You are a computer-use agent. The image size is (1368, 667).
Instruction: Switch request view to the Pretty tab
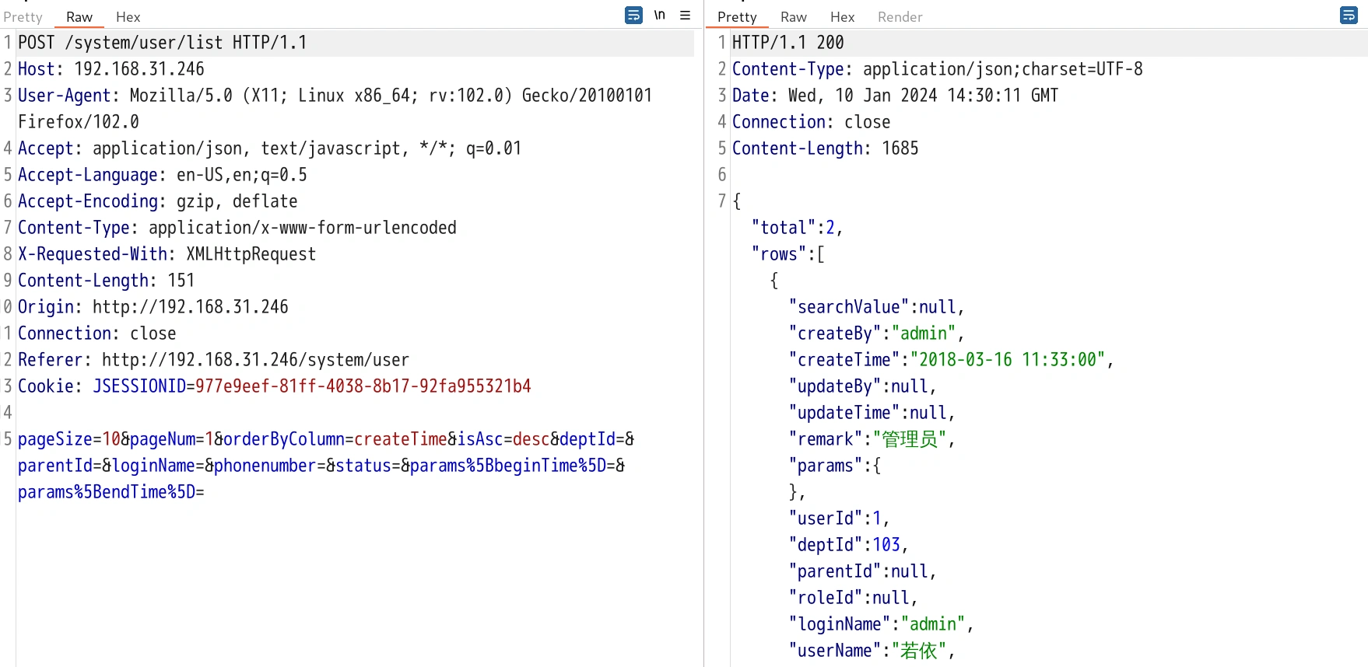[x=23, y=17]
